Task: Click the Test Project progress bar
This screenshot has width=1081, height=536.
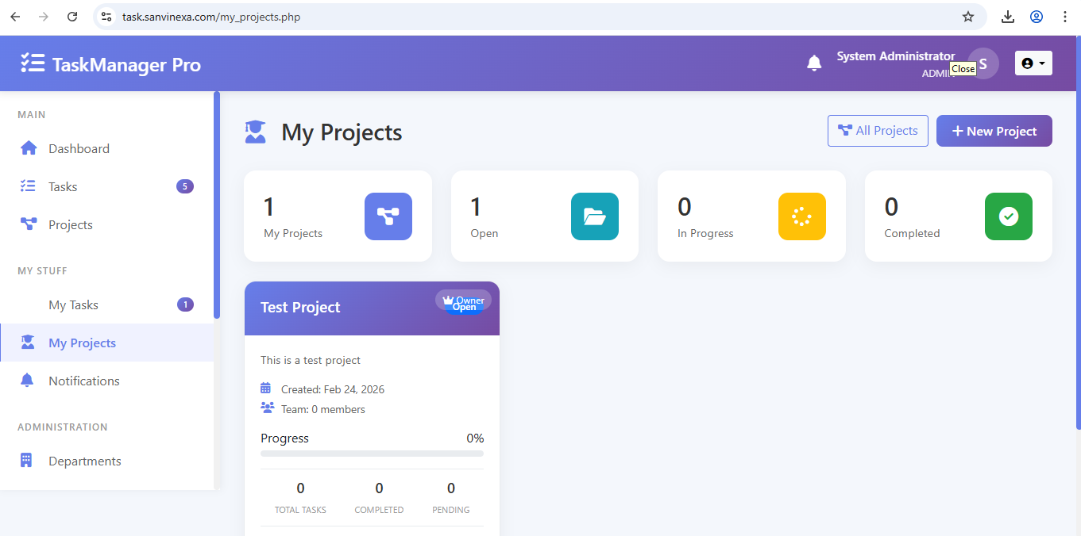Action: (372, 454)
